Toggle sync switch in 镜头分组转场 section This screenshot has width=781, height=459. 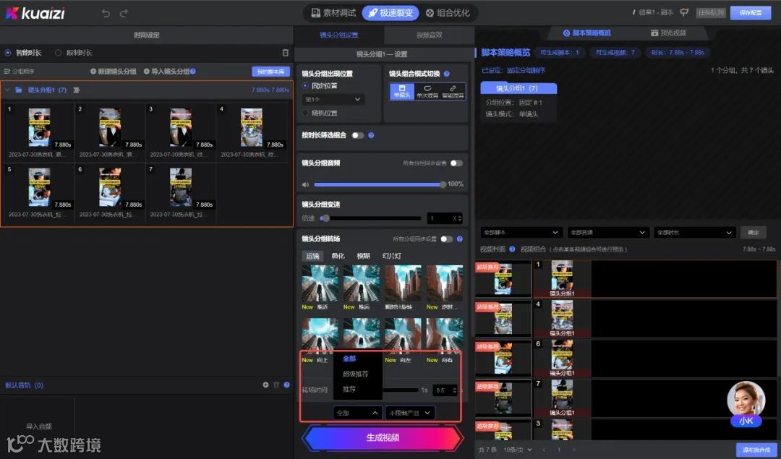tap(447, 239)
